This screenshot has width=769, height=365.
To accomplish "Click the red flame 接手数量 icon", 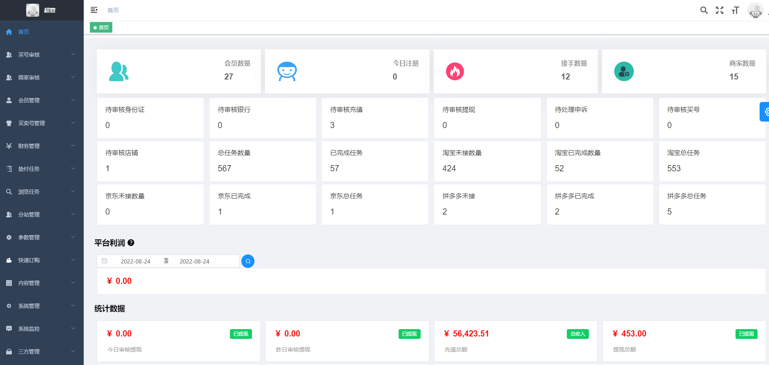I will coord(455,72).
